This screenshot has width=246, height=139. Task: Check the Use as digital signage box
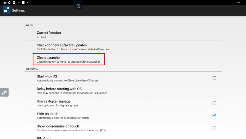(x=214, y=103)
